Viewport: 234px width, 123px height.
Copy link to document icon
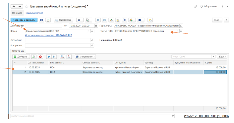[196, 6]
